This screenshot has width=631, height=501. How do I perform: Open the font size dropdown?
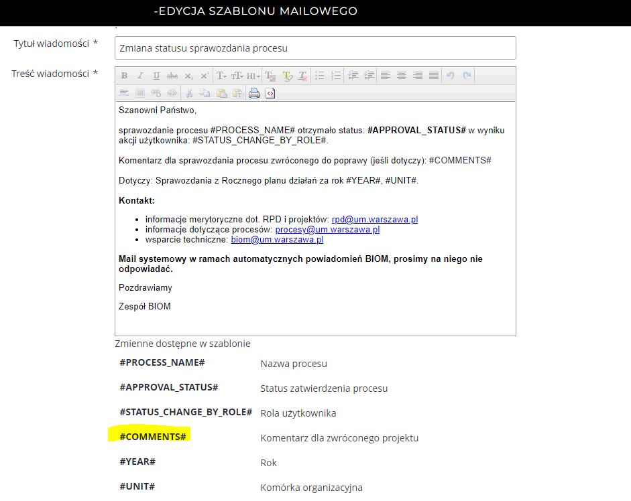pos(237,76)
